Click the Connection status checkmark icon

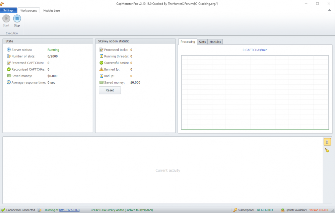[x=3, y=210]
